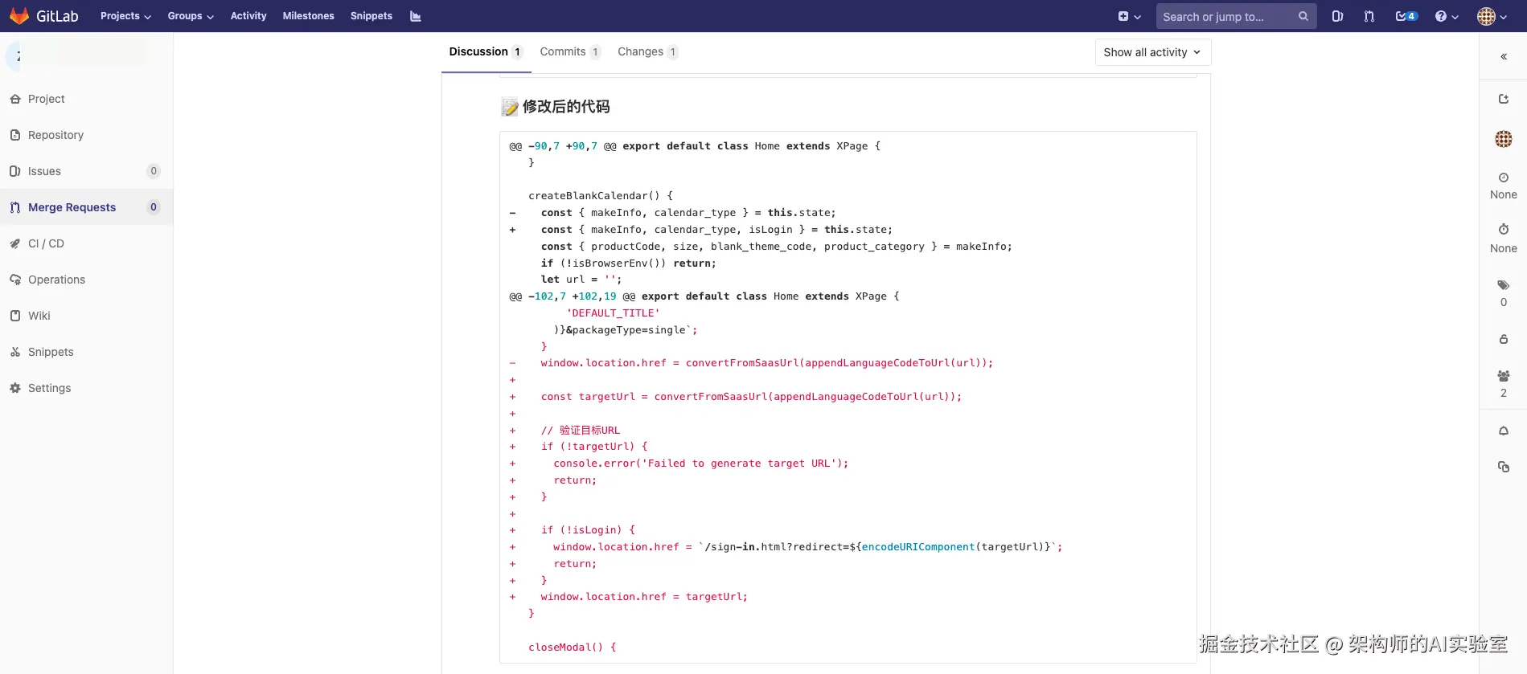Open the Milestones page
The width and height of the screenshot is (1527, 674).
[x=308, y=16]
